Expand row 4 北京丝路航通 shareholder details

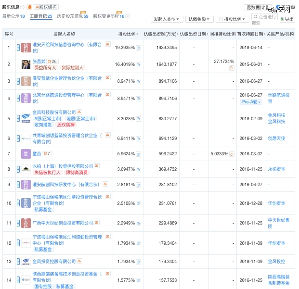(x=18, y=98)
